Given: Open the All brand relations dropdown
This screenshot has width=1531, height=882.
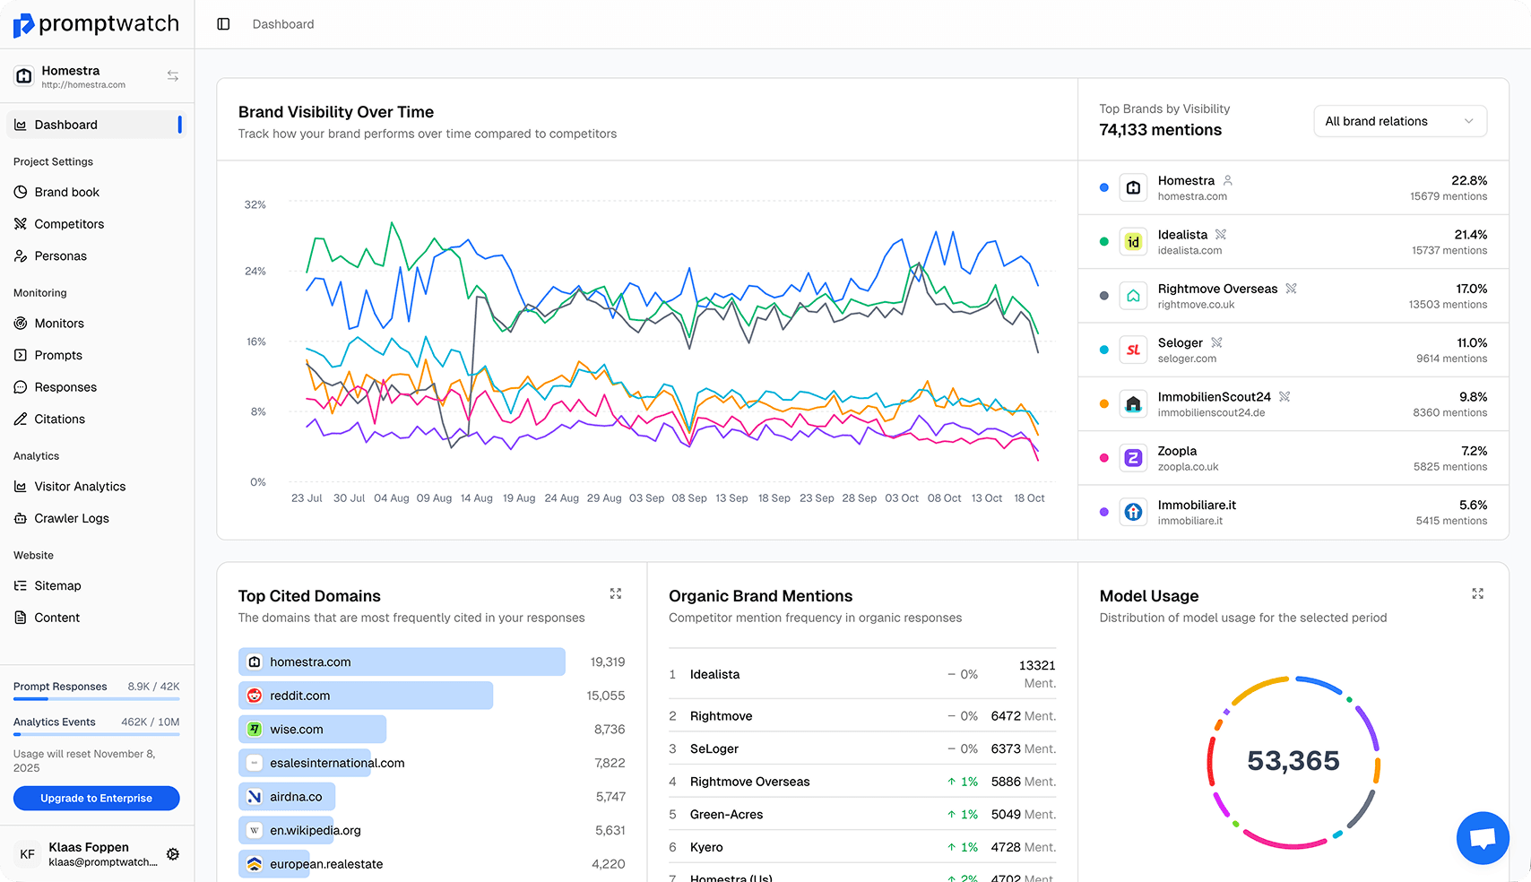Looking at the screenshot, I should click(x=1399, y=121).
